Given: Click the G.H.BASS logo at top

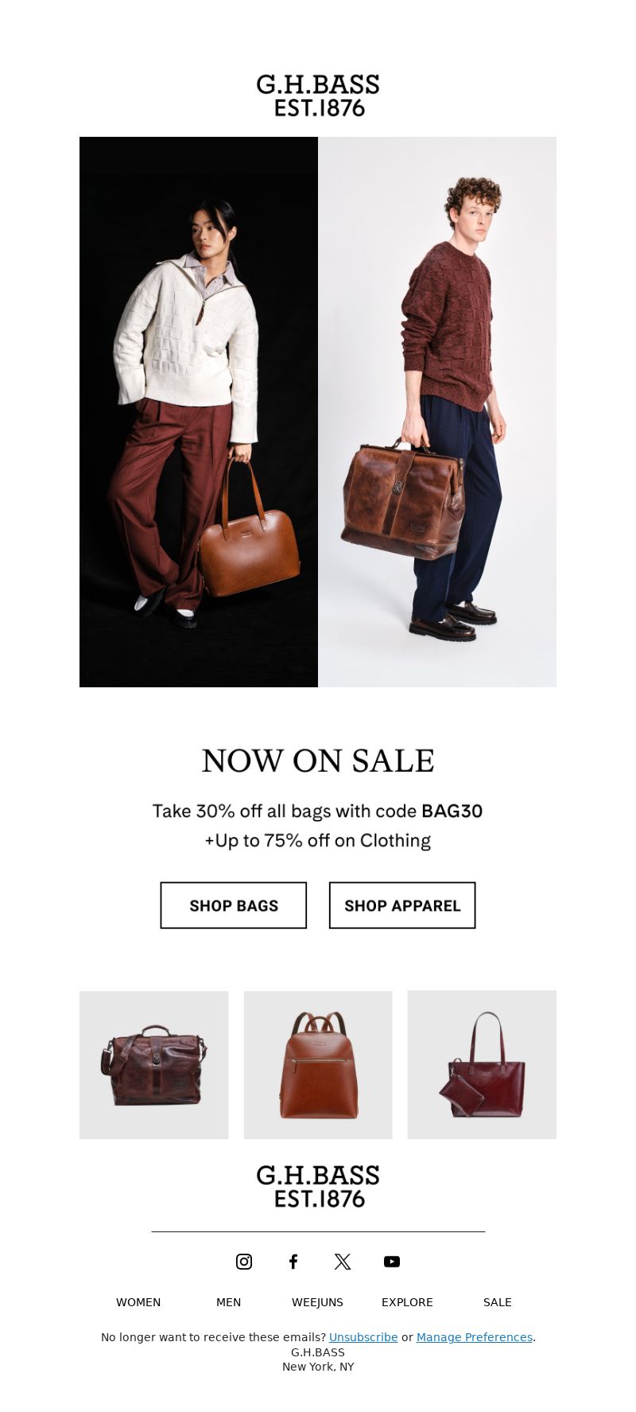Looking at the screenshot, I should (x=318, y=95).
